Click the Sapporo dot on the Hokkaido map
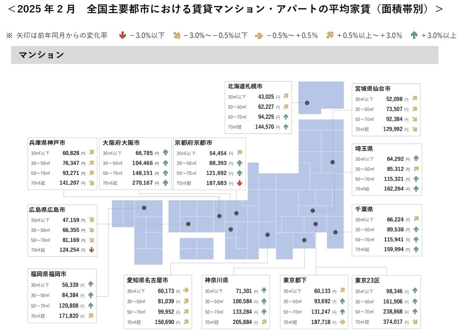The width and height of the screenshot is (461, 332). pyautogui.click(x=307, y=103)
